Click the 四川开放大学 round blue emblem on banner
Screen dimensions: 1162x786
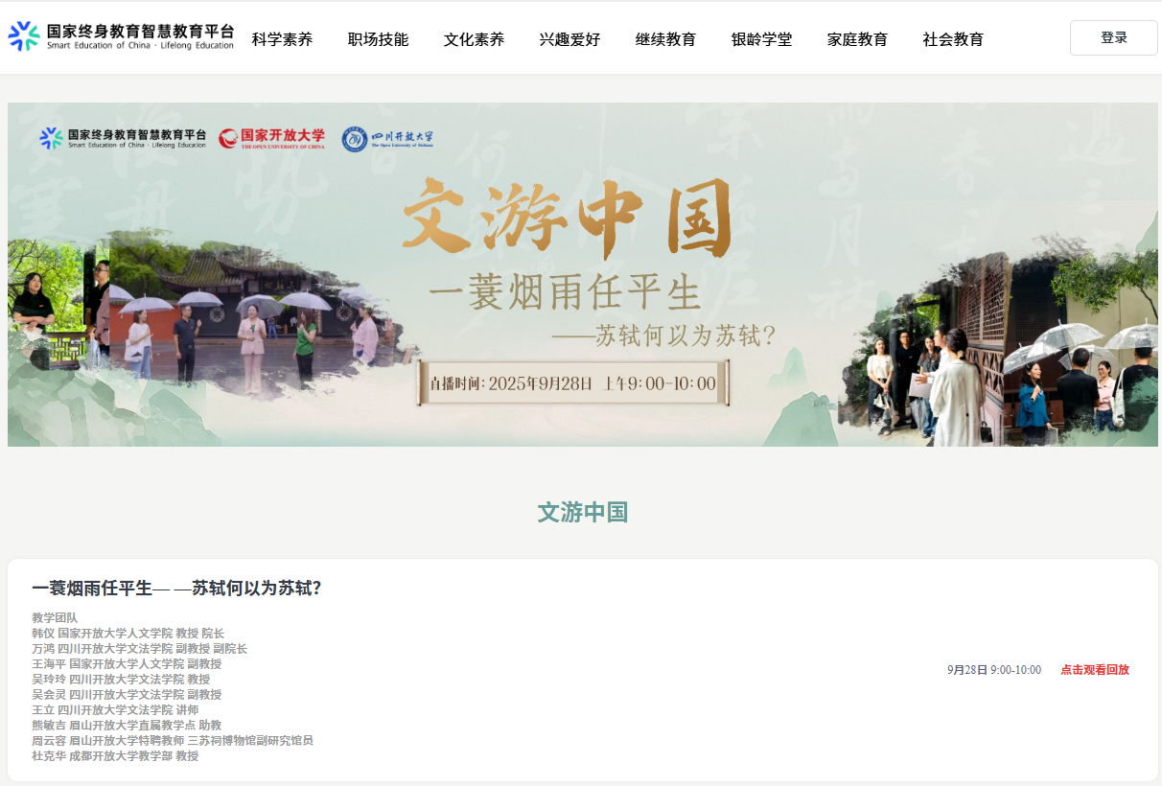point(355,139)
